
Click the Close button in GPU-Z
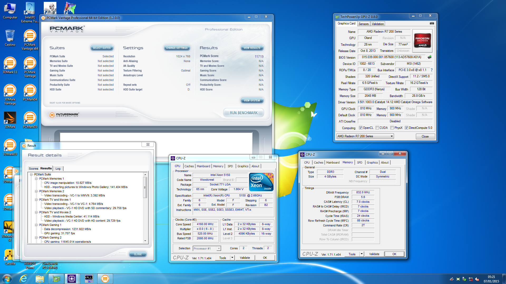coord(425,136)
